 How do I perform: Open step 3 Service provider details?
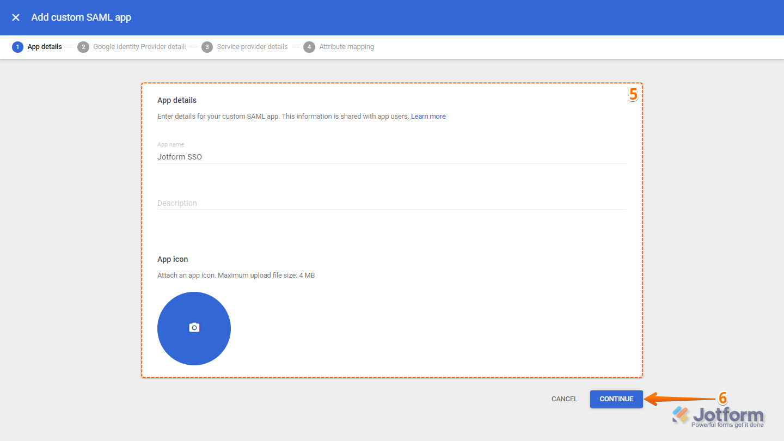pyautogui.click(x=244, y=47)
